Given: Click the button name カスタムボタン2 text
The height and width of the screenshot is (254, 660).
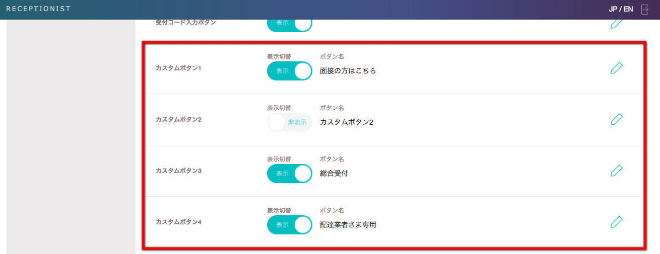Looking at the screenshot, I should coord(347,122).
